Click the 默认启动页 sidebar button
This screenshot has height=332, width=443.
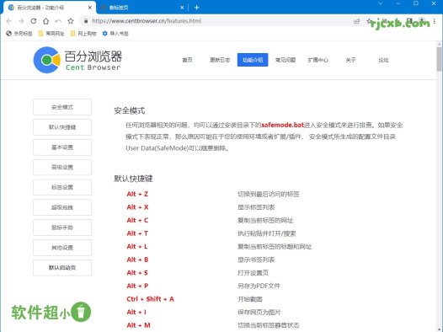pos(62,268)
